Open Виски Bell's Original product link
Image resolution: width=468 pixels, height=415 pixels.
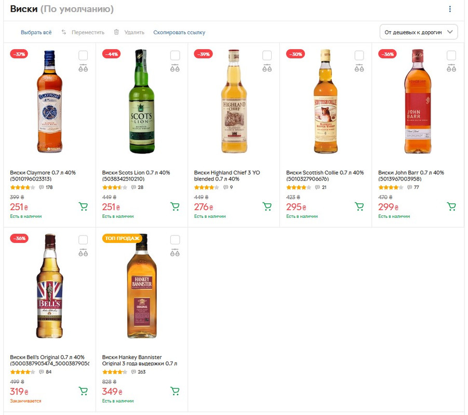point(49,360)
